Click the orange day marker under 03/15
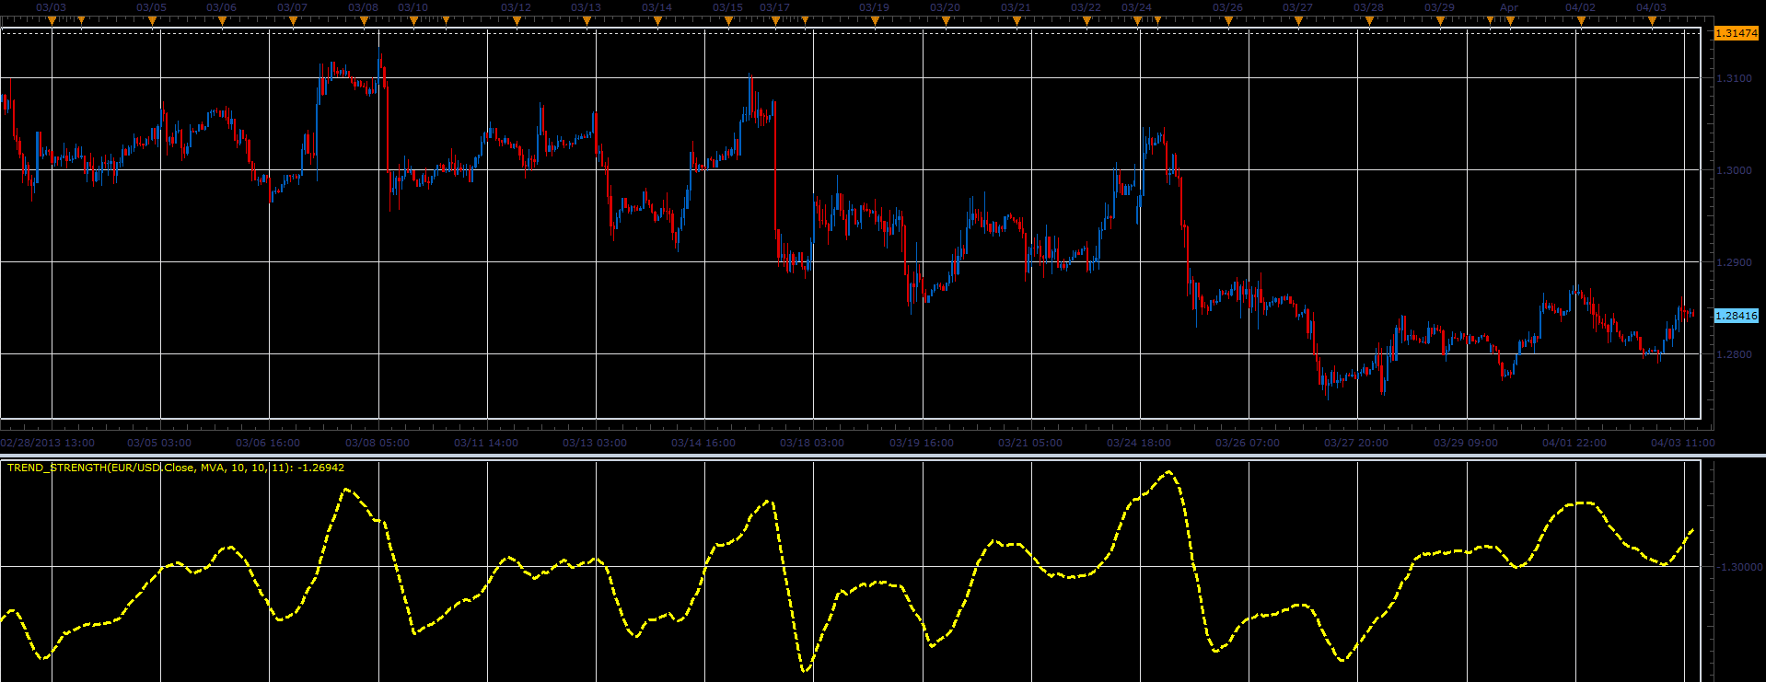 tap(727, 20)
